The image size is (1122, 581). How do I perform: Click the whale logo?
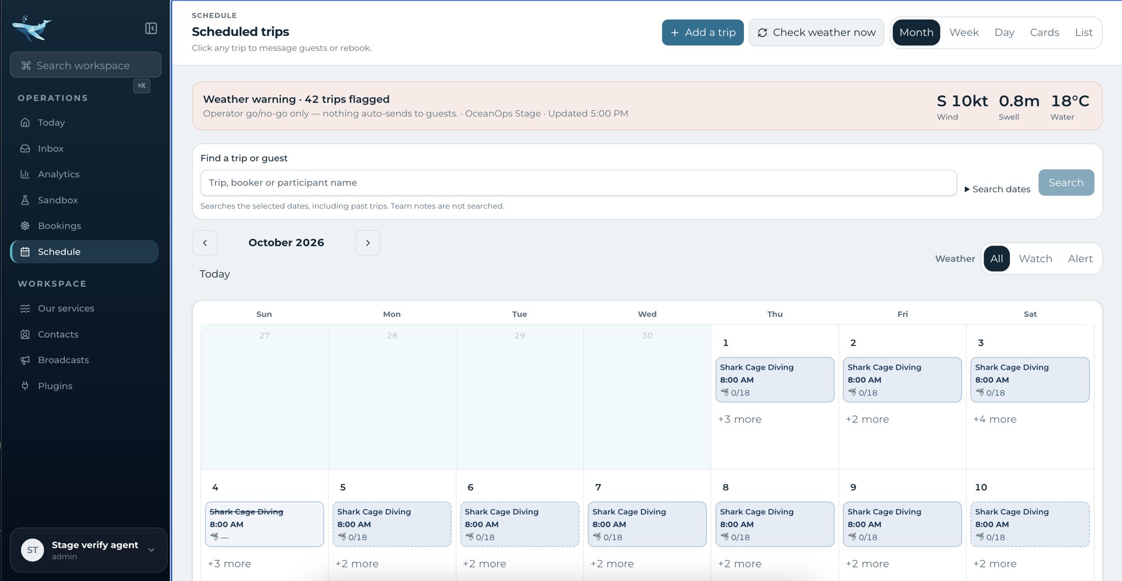coord(31,28)
